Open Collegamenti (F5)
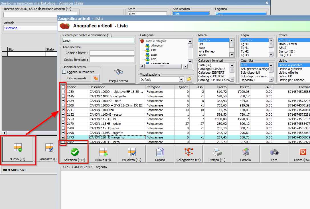This screenshot has width=310, height=209. tap(189, 154)
